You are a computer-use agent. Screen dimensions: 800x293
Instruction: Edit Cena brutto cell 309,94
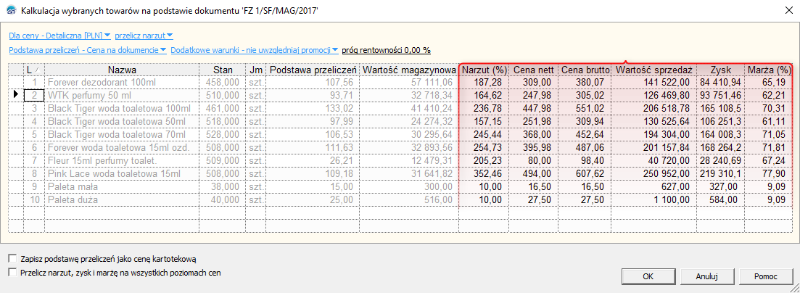coord(585,122)
